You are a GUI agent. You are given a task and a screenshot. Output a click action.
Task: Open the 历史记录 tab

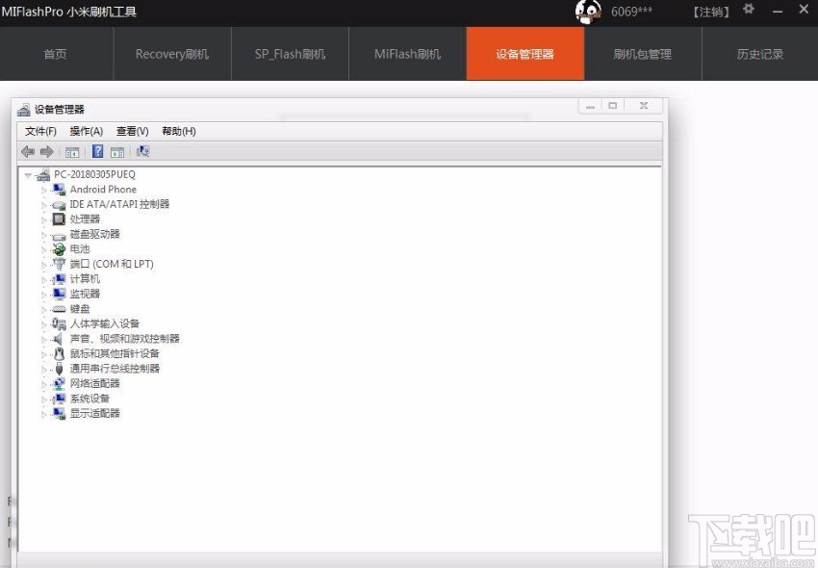click(x=760, y=54)
